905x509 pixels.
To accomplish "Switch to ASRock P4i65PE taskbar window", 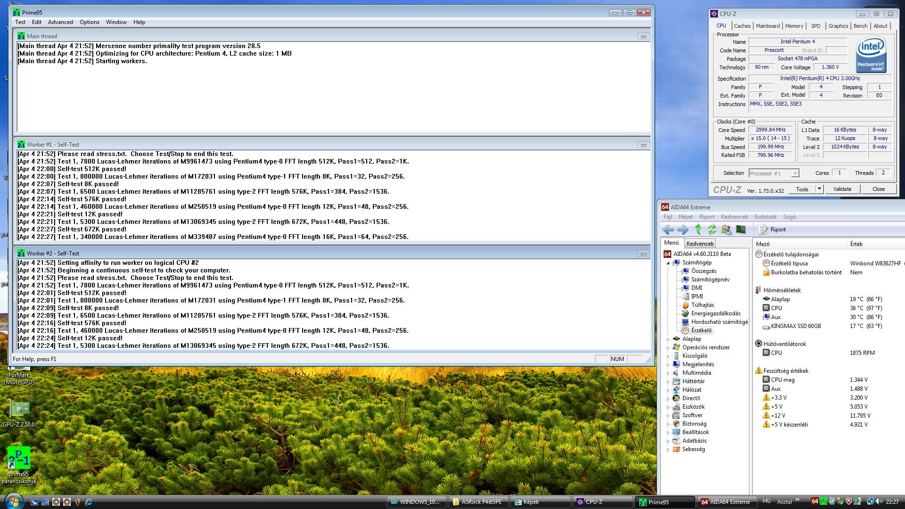I will point(478,502).
